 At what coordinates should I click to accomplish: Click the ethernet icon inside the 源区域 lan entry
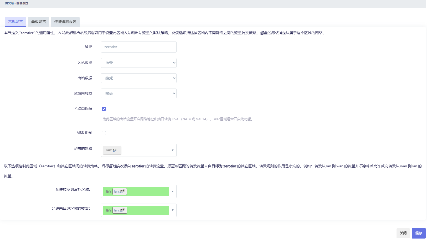point(122,210)
